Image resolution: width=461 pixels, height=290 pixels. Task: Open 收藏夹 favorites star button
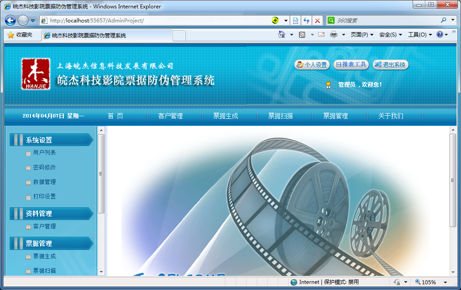point(20,35)
